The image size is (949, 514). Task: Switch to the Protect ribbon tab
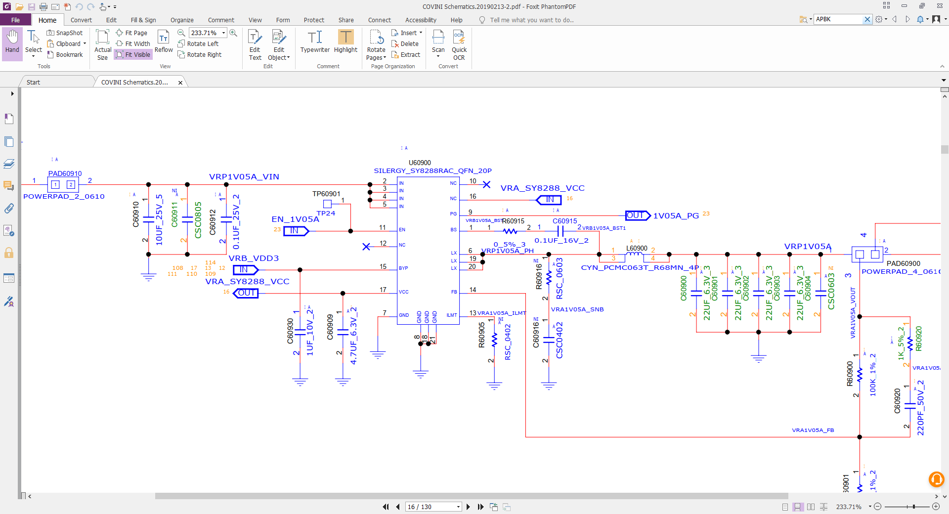tap(314, 20)
